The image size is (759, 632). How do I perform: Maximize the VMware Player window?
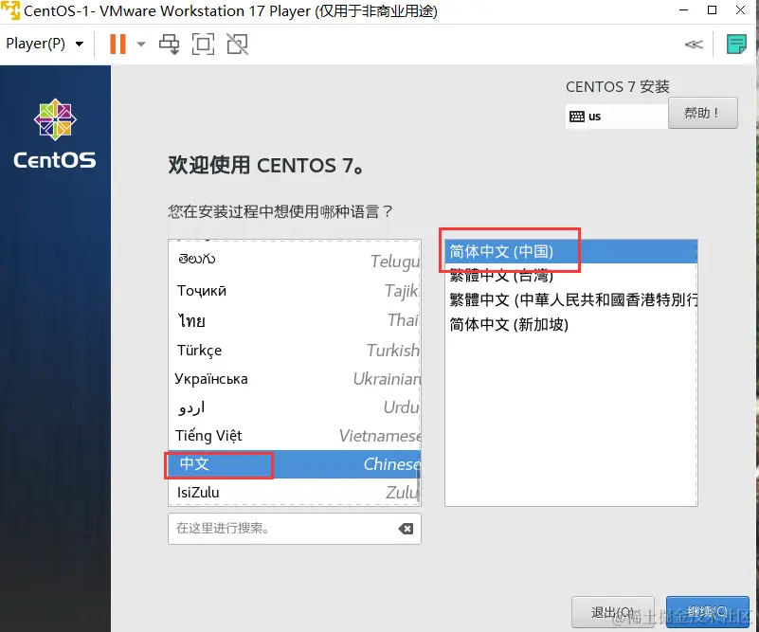(x=712, y=10)
